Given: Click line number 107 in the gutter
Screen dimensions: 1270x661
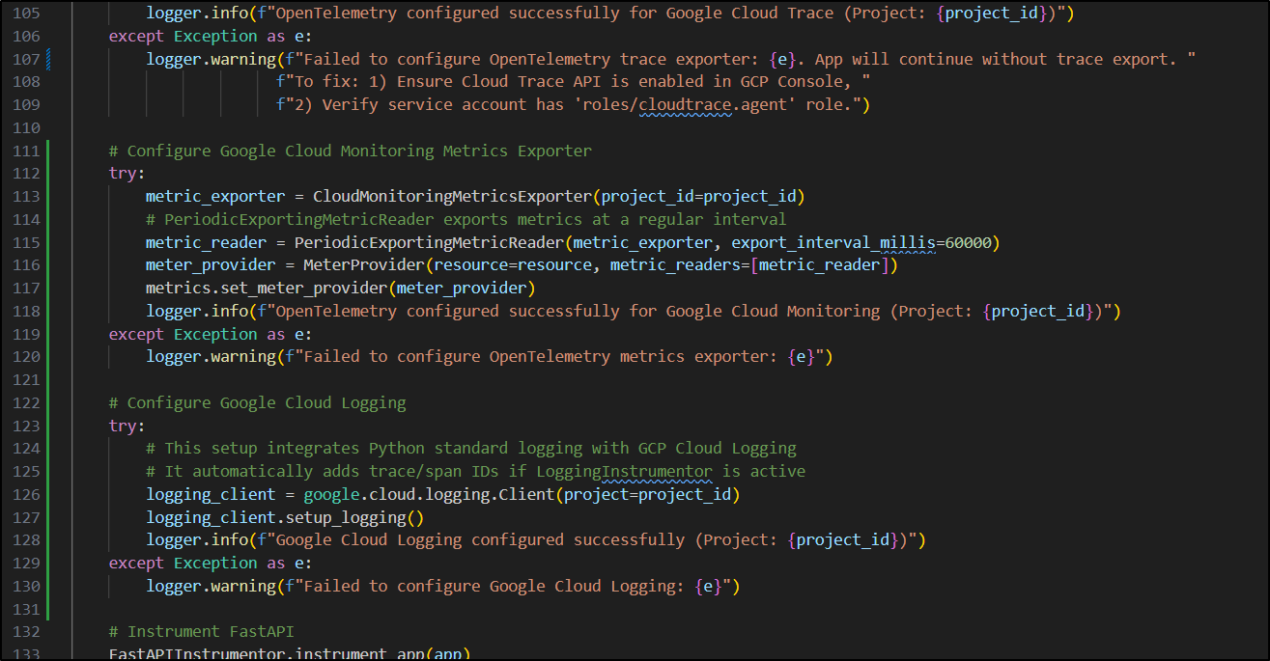Looking at the screenshot, I should (26, 59).
